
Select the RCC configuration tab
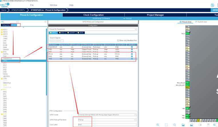coord(62,33)
